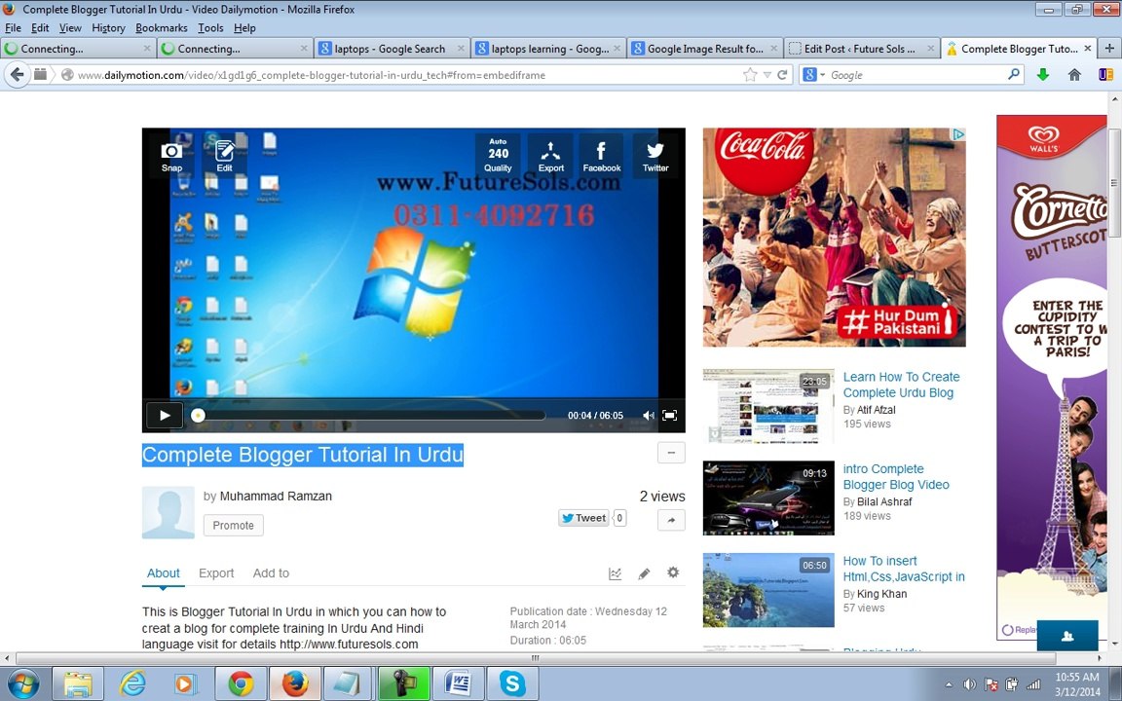This screenshot has width=1122, height=701.
Task: Share video via Facebook icon
Action: coord(602,155)
